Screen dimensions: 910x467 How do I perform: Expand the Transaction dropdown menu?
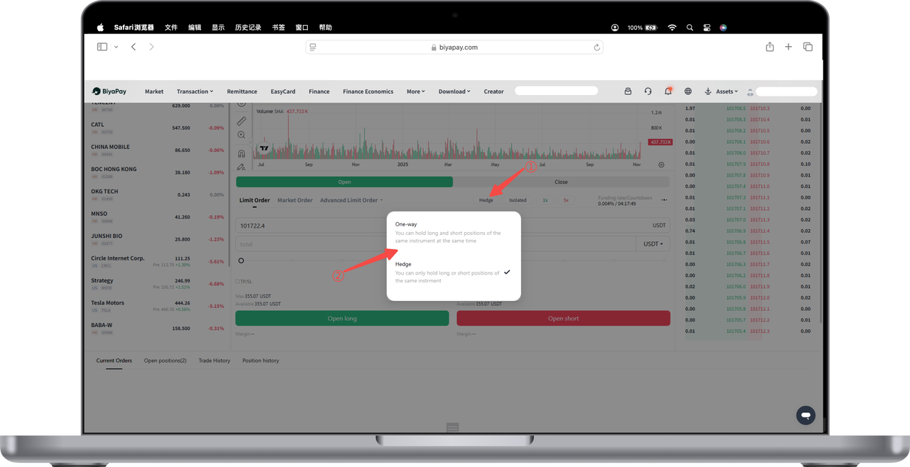(195, 92)
